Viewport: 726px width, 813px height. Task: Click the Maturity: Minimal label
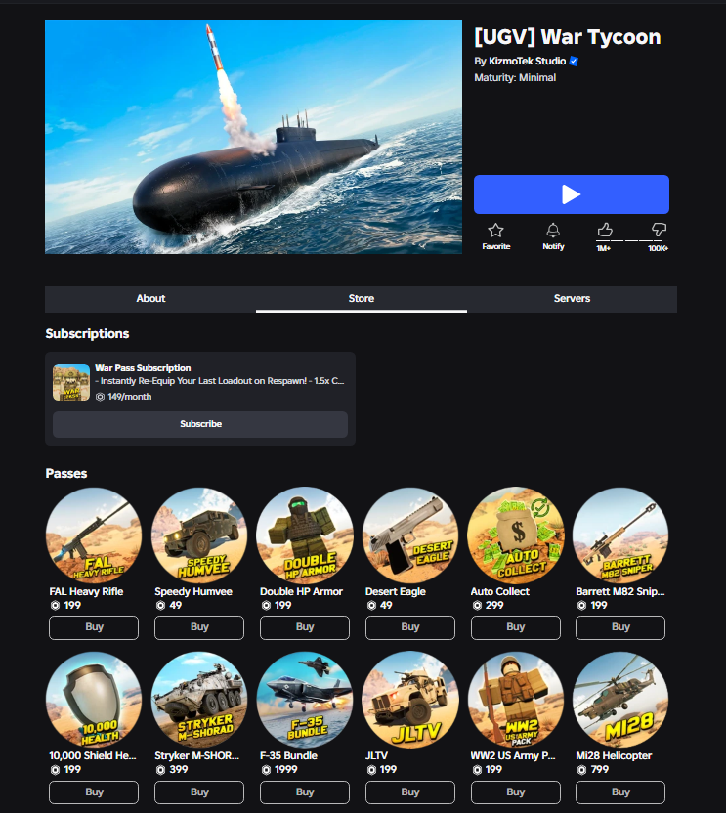coord(515,78)
